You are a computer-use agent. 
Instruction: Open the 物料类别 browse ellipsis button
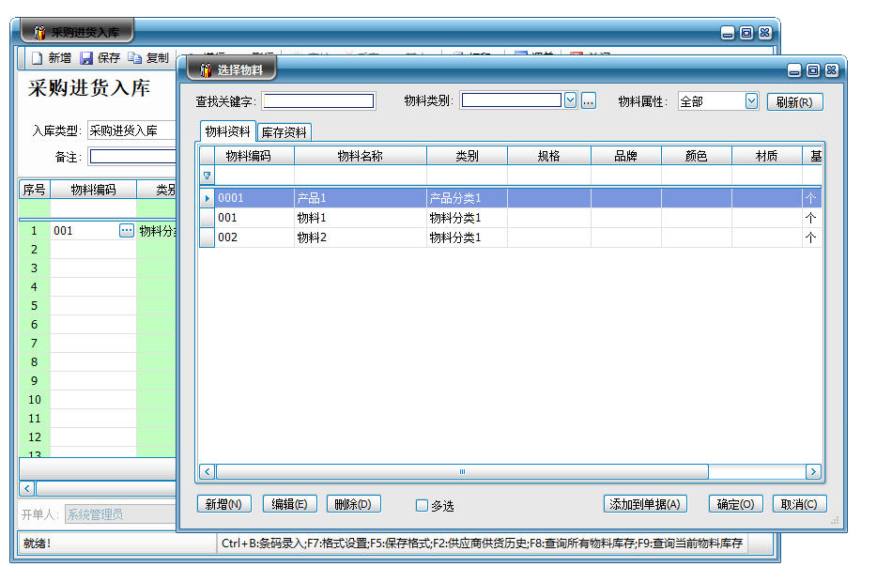pyautogui.click(x=588, y=100)
